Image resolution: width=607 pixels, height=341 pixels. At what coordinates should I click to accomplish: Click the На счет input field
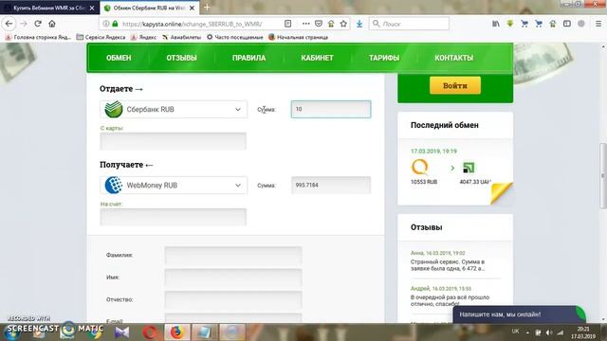point(173,217)
